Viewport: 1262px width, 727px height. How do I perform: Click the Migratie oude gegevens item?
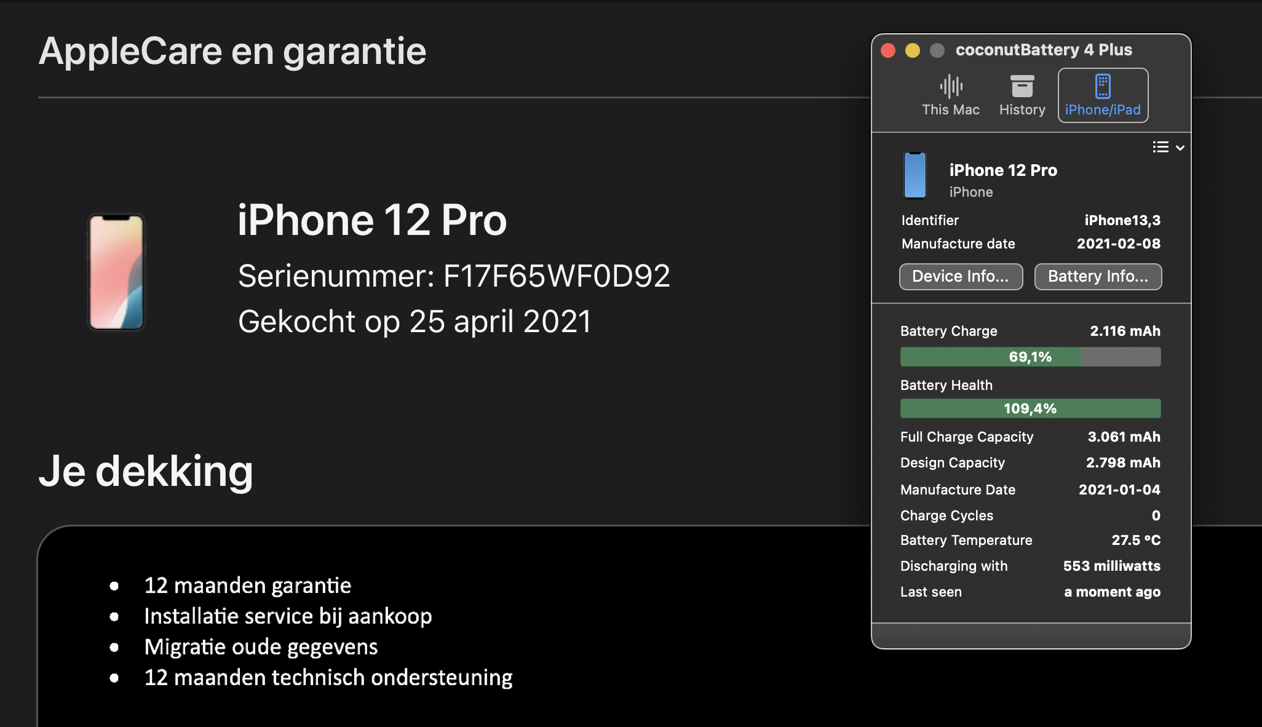261,647
